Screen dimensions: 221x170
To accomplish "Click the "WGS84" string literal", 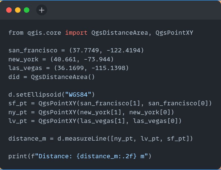I will (x=78, y=94).
